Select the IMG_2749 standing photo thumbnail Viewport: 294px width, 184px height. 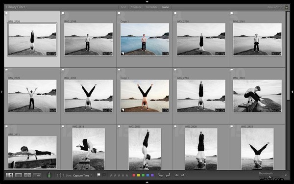[x=89, y=39]
